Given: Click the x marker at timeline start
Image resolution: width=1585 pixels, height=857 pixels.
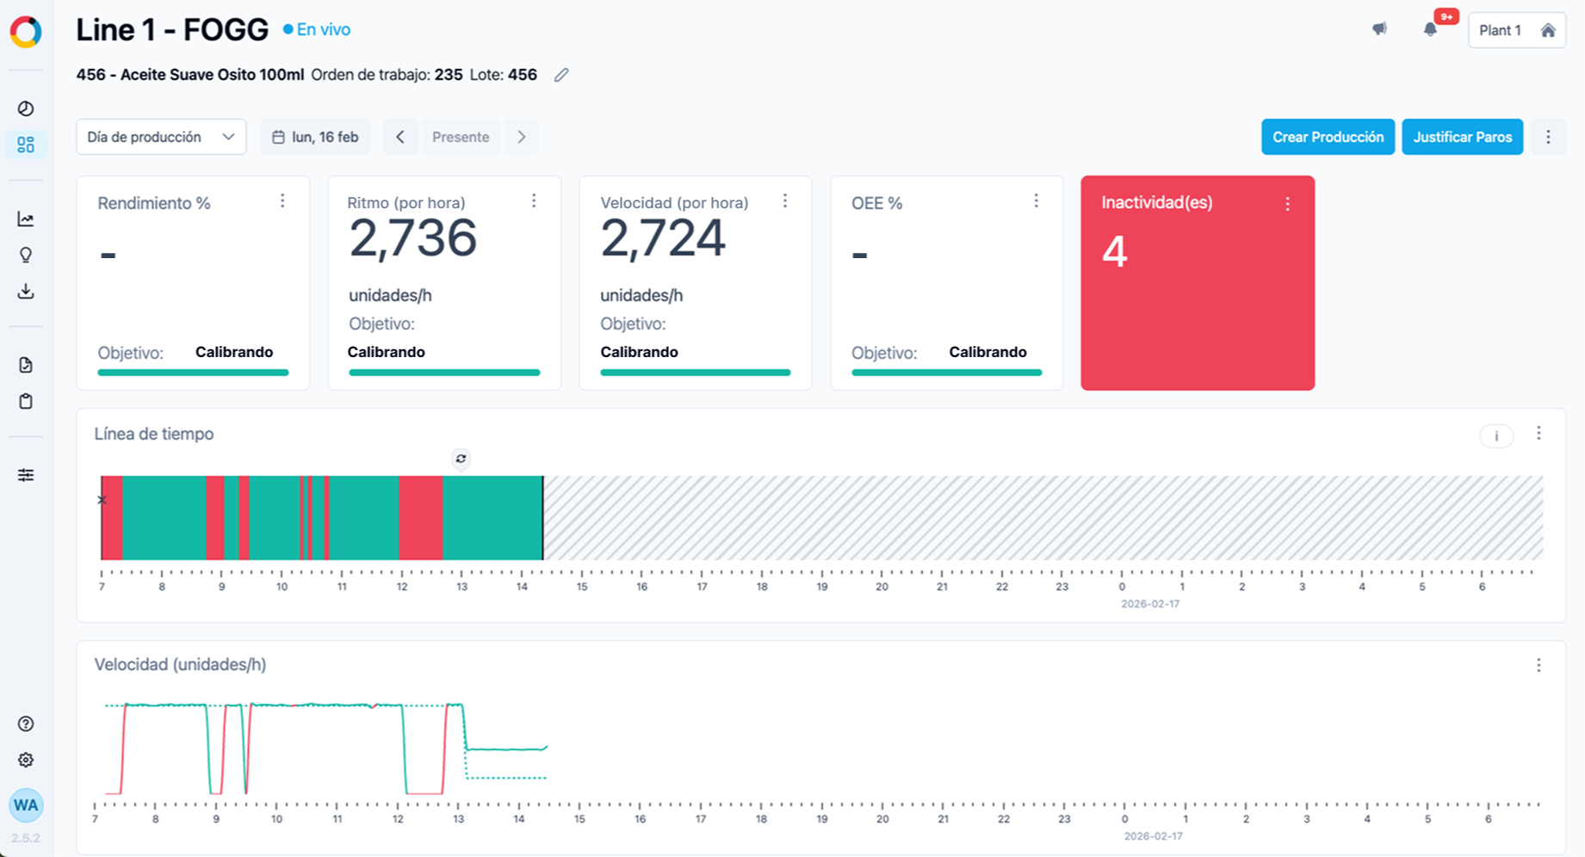Looking at the screenshot, I should tap(102, 499).
